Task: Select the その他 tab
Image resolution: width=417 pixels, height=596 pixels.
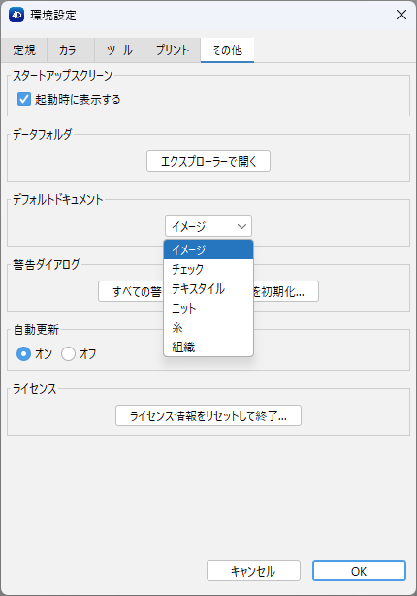Action: pyautogui.click(x=227, y=50)
